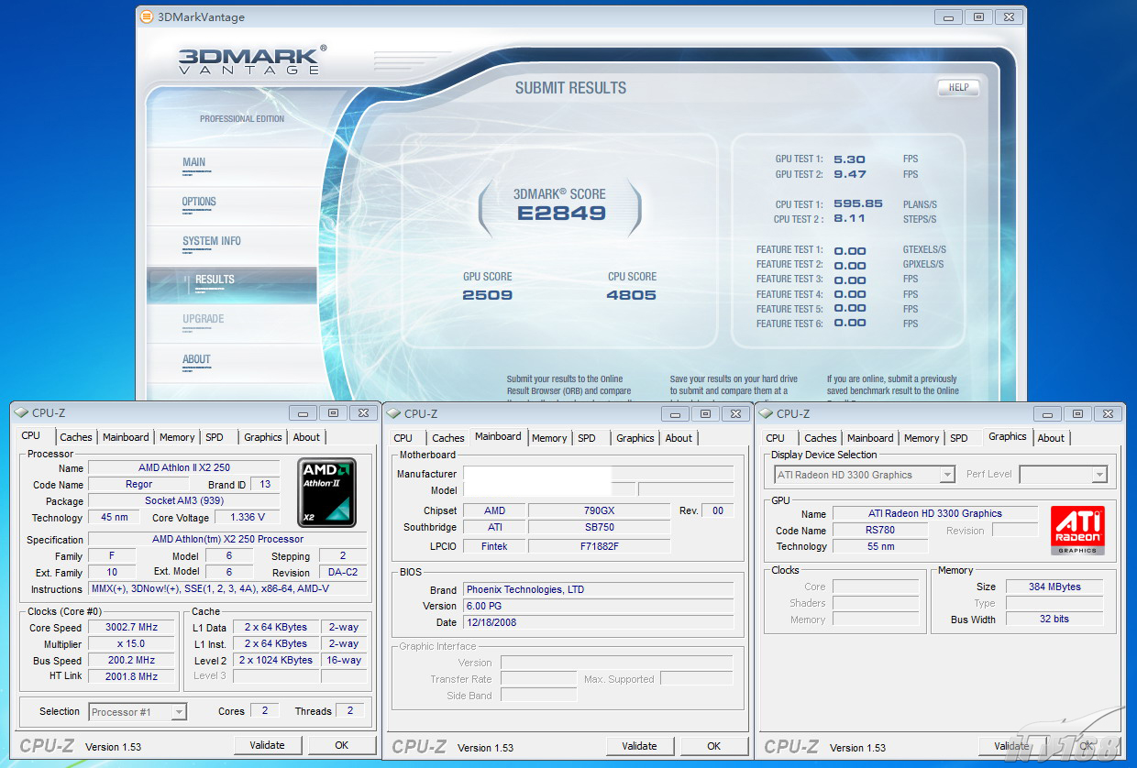Click the chipset model field 790GX
The width and height of the screenshot is (1137, 768).
click(x=599, y=510)
